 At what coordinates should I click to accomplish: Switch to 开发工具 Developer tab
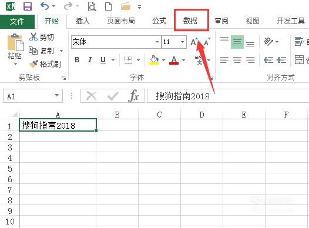tap(291, 21)
